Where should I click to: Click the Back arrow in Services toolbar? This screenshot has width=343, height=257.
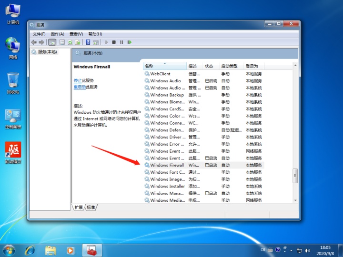(34, 42)
